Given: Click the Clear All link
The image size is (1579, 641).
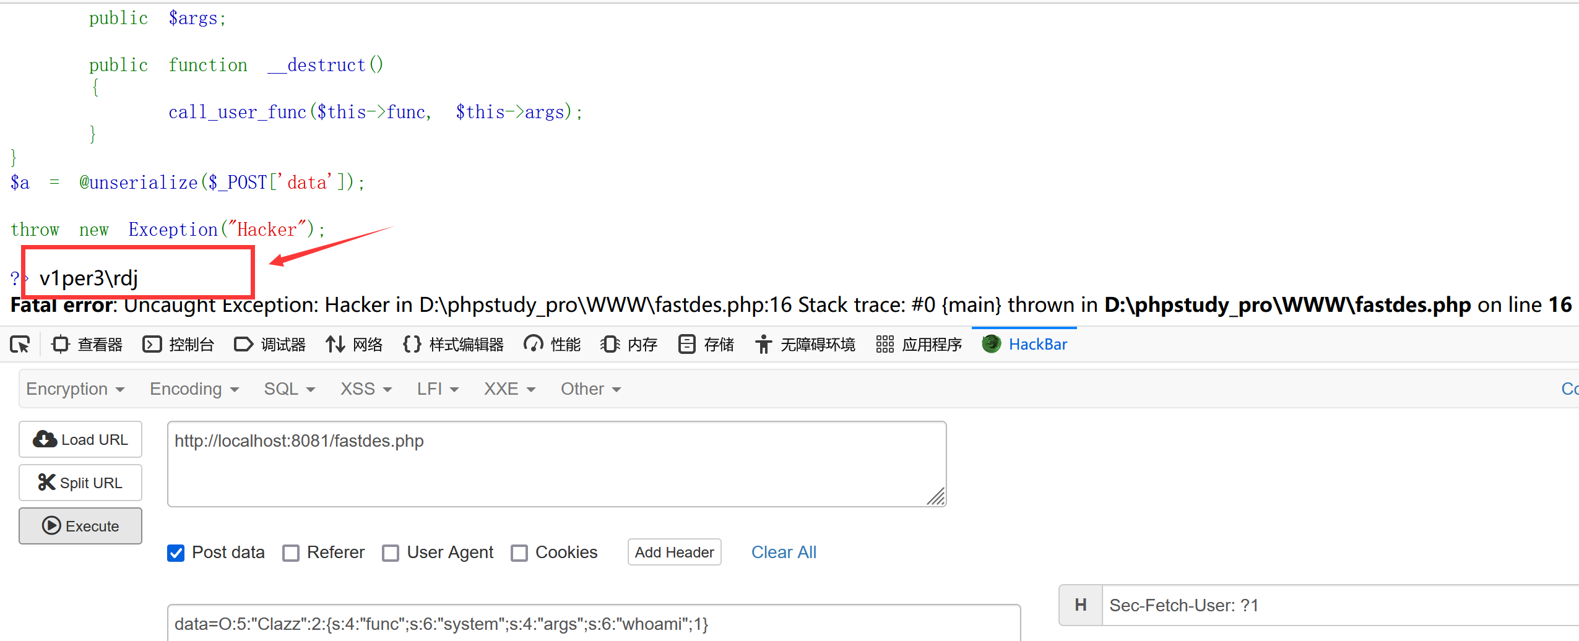Looking at the screenshot, I should pos(784,552).
